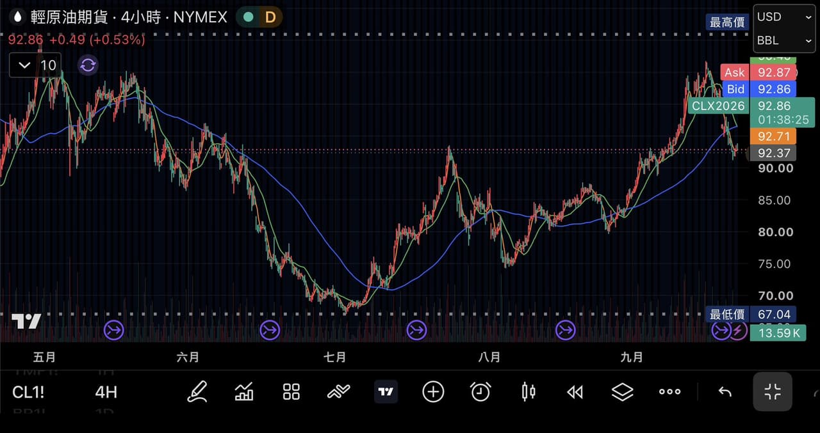The width and height of the screenshot is (820, 433).
Task: Tap the red Ask price label
Action: tap(735, 72)
